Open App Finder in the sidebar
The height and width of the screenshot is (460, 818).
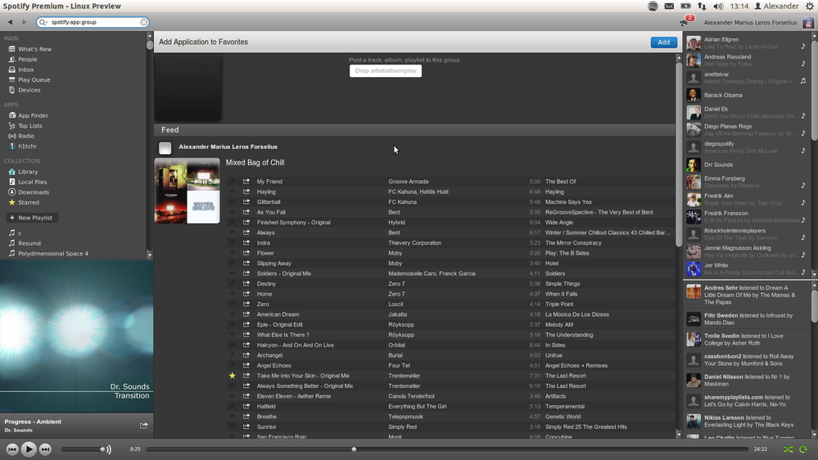coord(33,115)
